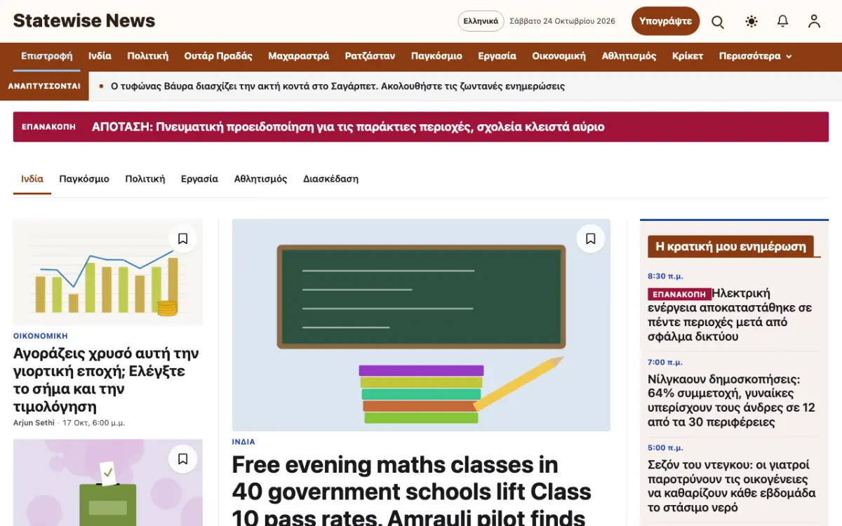Click the ΙΝΔΙΑ category label above maths article
The height and width of the screenshot is (526, 842).
click(x=243, y=442)
